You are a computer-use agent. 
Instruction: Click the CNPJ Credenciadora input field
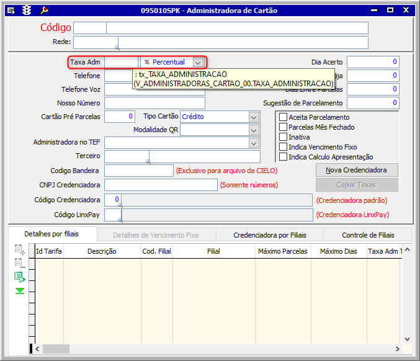click(x=161, y=185)
